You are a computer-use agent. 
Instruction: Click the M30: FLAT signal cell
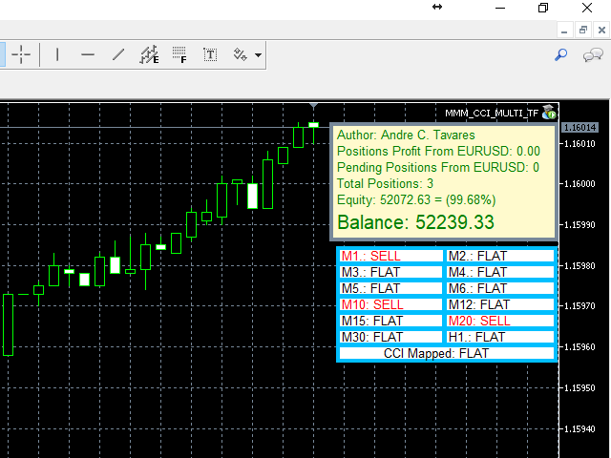coord(390,337)
